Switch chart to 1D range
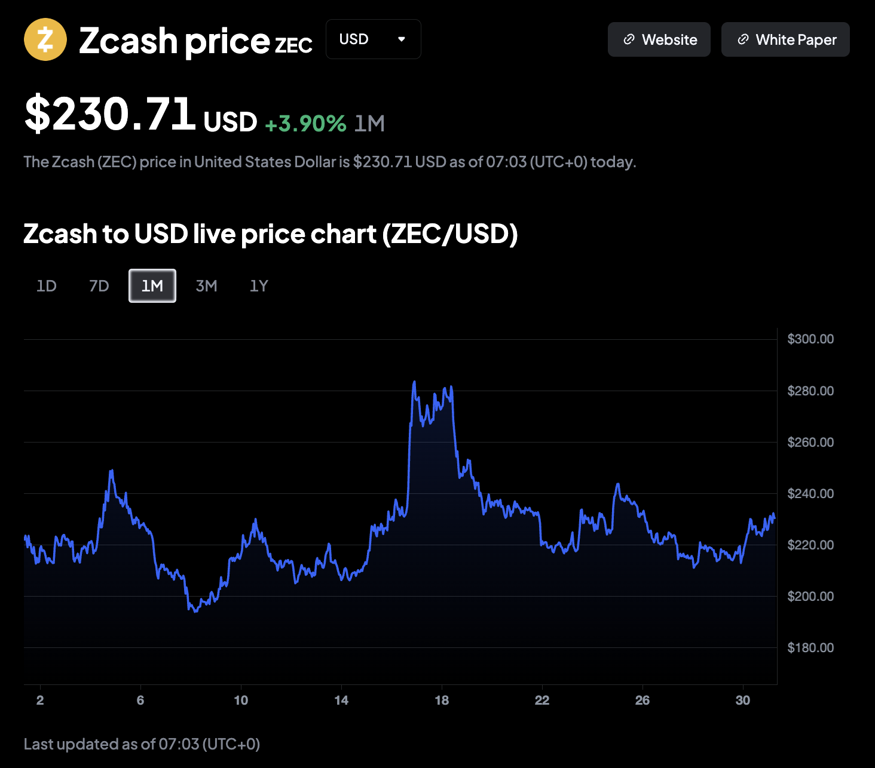This screenshot has width=875, height=768. [x=47, y=286]
